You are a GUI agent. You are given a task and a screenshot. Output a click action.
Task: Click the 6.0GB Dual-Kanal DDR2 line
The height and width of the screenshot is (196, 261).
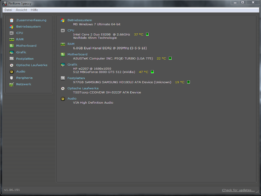(110, 48)
